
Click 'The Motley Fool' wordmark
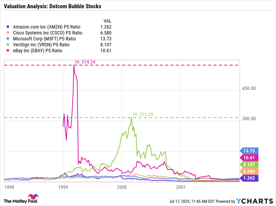click(x=21, y=201)
